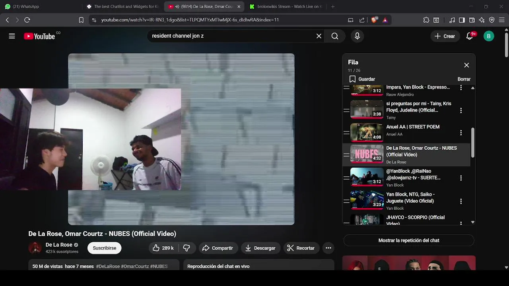509x286 pixels.
Task: Open a new browser tab
Action: tap(333, 6)
